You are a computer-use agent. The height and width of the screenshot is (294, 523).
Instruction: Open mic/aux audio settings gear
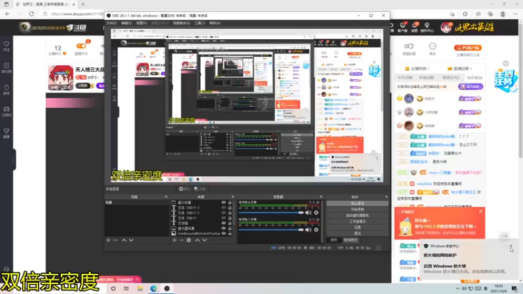316,230
